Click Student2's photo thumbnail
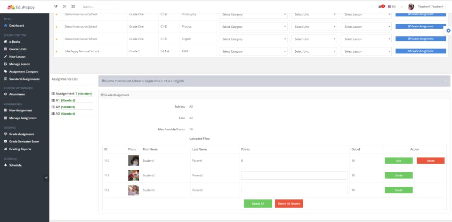Image resolution: width=452 pixels, height=222 pixels. pyautogui.click(x=133, y=175)
